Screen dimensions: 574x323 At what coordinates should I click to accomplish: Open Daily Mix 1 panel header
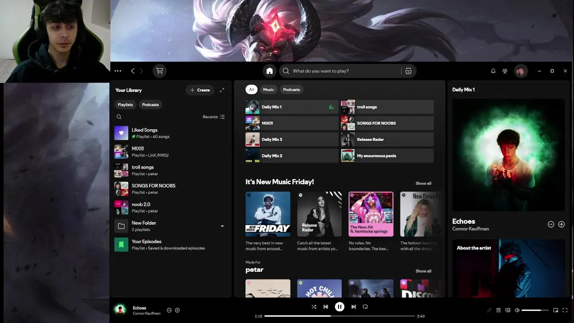pos(463,90)
